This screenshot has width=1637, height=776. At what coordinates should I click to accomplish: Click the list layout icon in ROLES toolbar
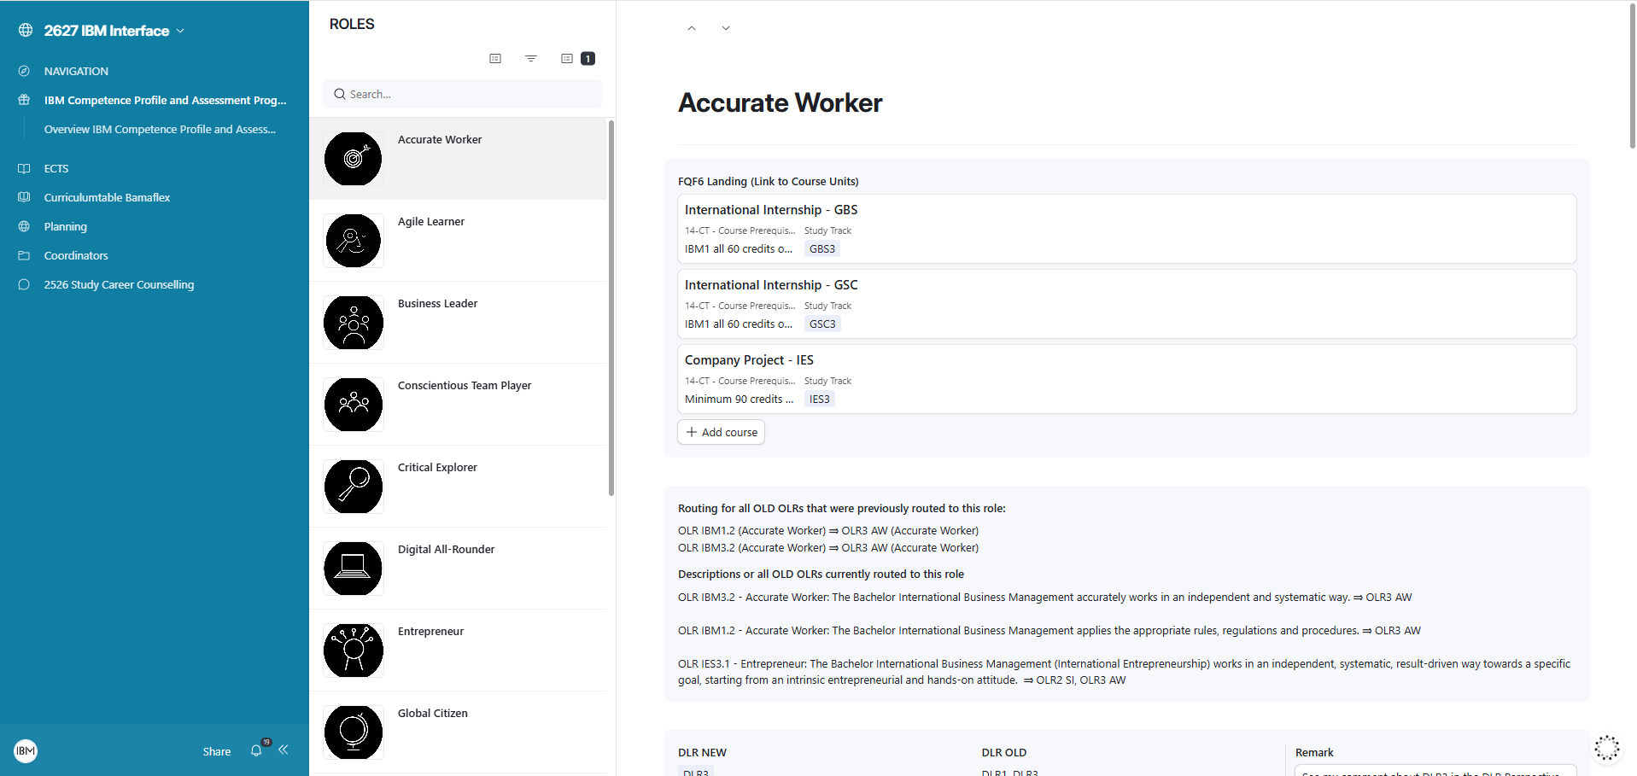[495, 58]
